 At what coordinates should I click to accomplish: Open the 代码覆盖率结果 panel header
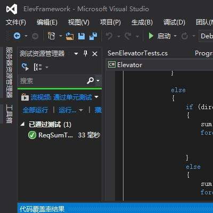42,209
